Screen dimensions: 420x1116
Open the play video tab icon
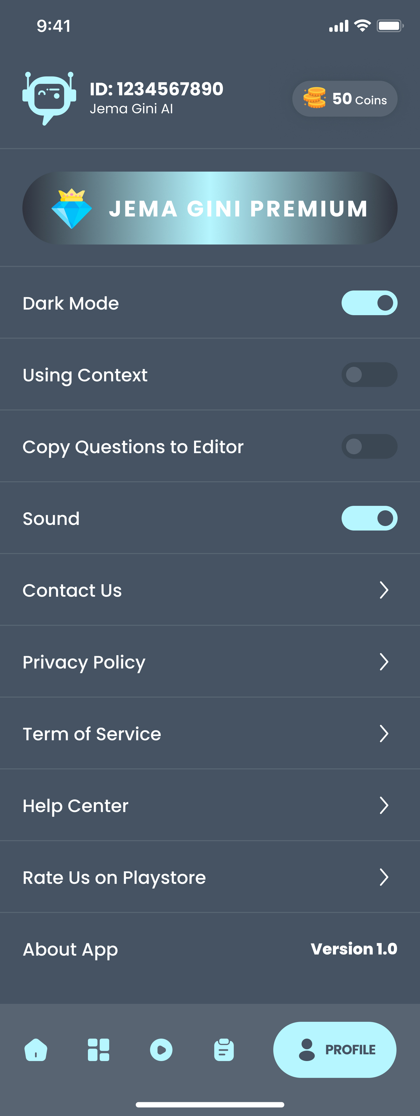[x=161, y=1050]
